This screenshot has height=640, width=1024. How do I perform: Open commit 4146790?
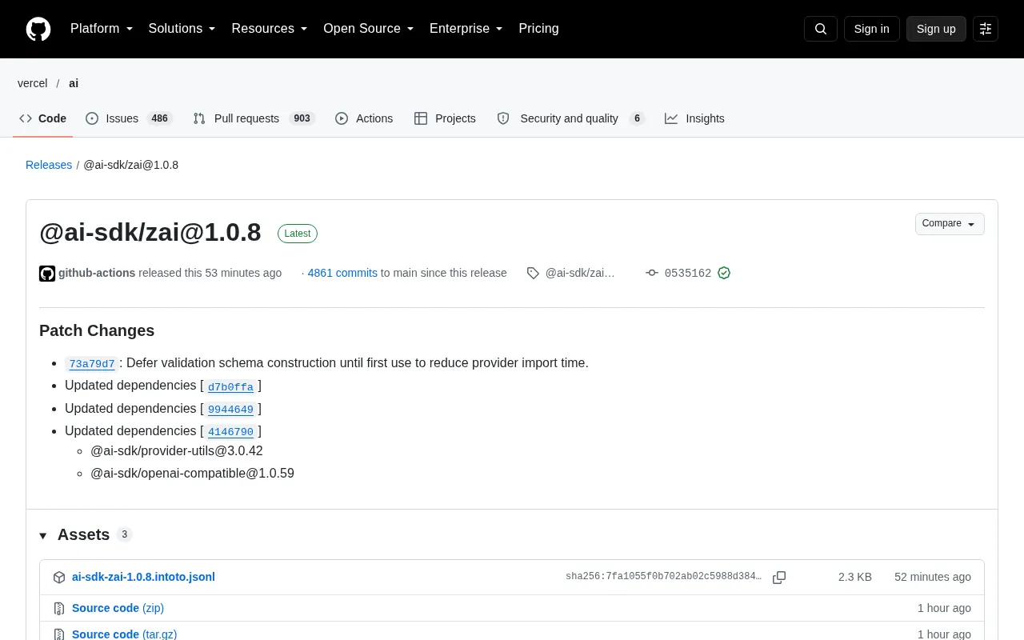tap(230, 432)
